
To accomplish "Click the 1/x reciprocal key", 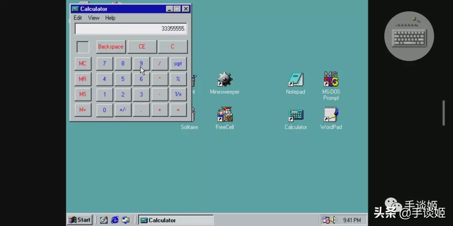I will point(178,95).
